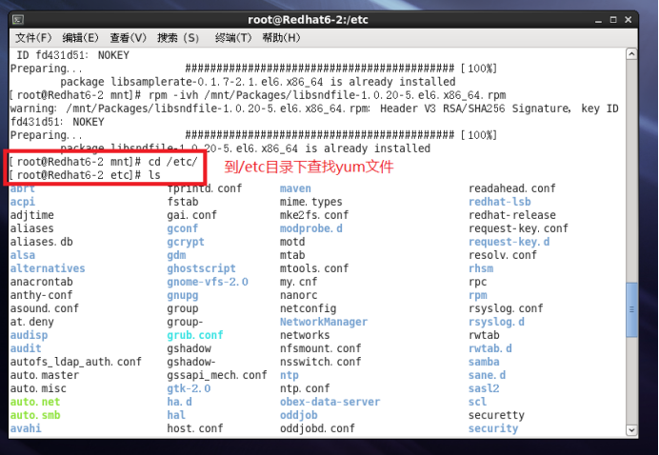Click the 'nsswitch.conf' file entry
This screenshot has height=455, width=659.
[321, 362]
